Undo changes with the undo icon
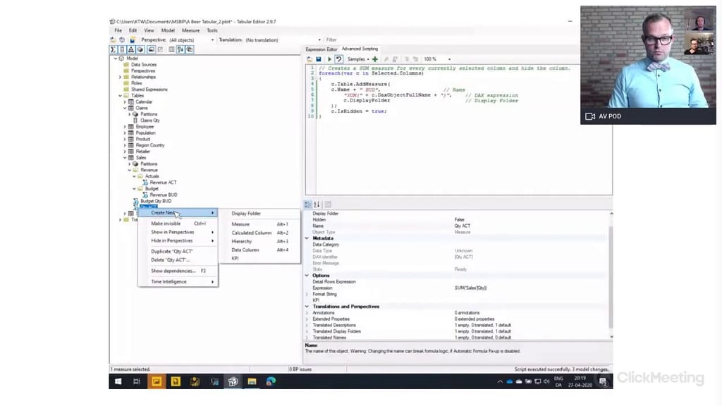The width and height of the screenshot is (722, 406). [338, 59]
